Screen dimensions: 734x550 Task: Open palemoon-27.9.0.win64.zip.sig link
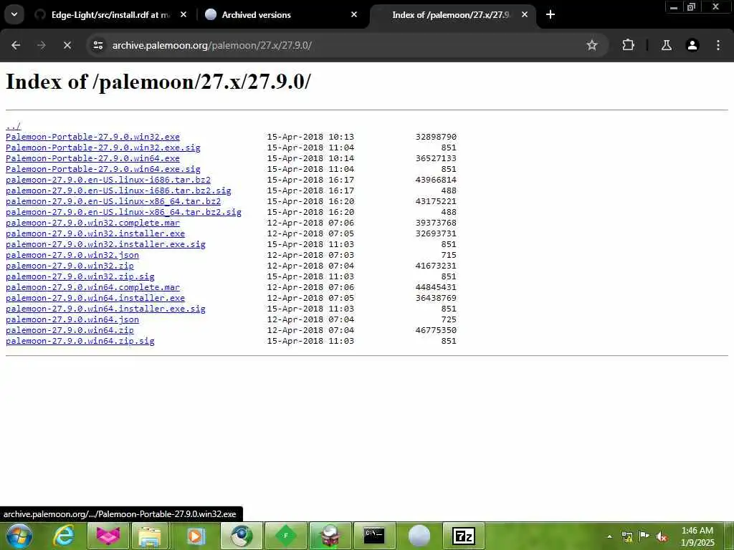click(x=80, y=342)
